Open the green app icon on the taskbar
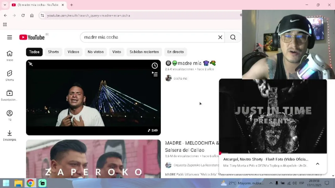The height and width of the screenshot is (188, 335). click(x=42, y=183)
